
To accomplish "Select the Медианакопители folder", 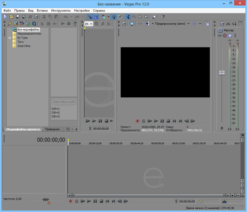I will coord(29,34).
